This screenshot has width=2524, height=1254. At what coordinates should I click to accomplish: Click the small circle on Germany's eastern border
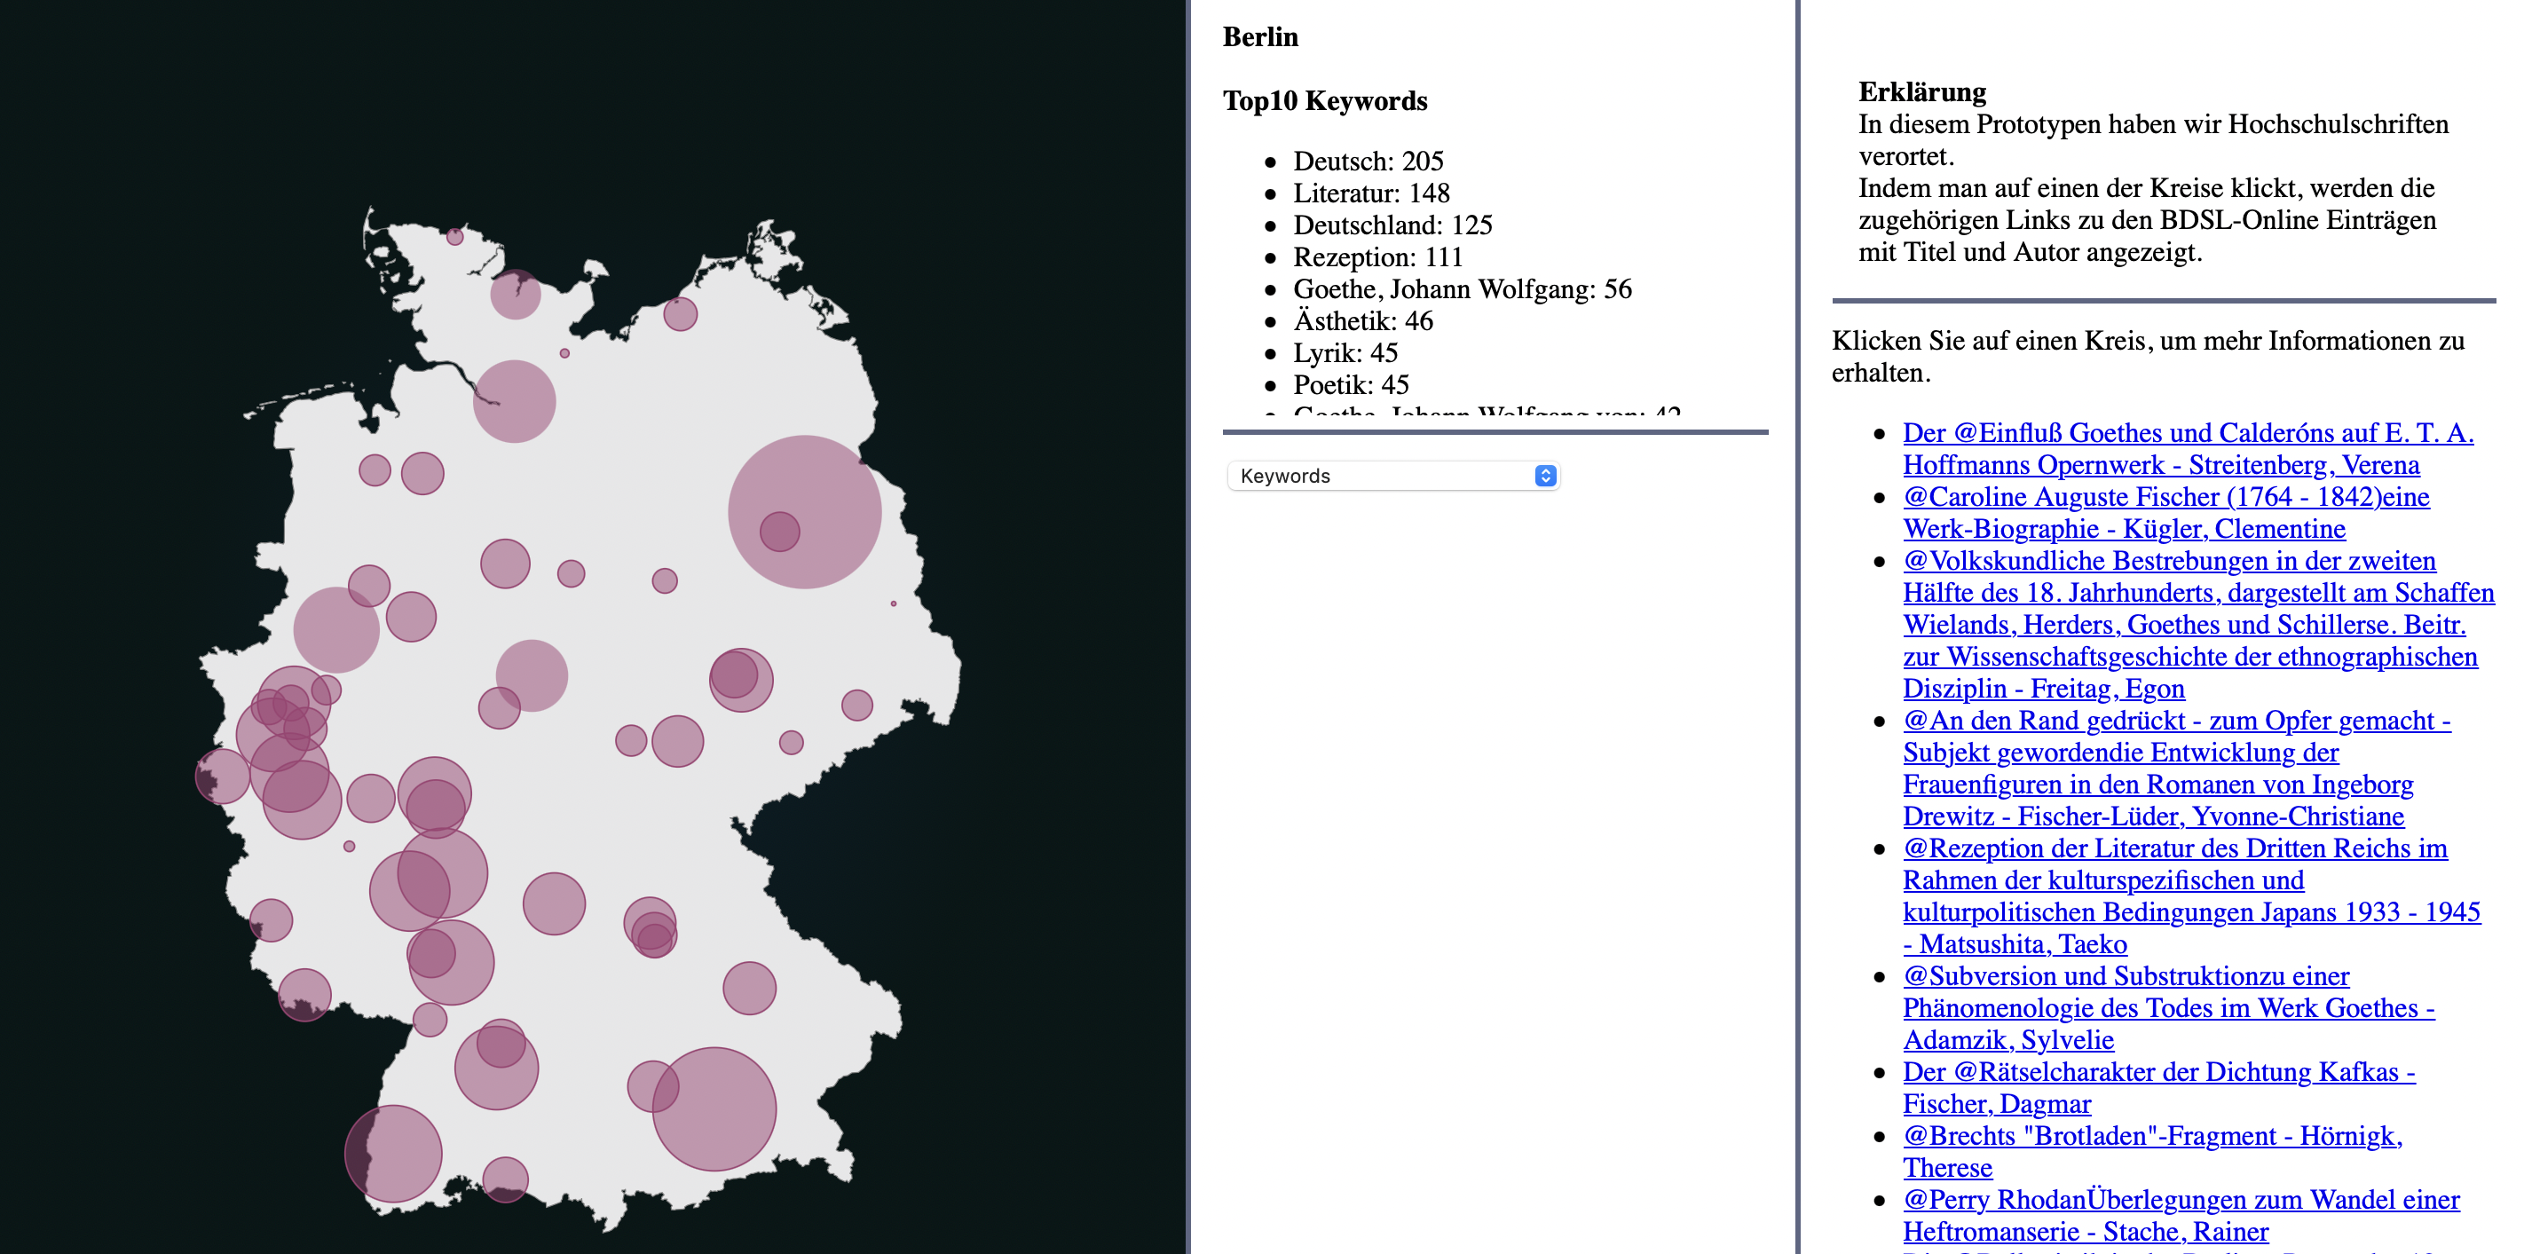tap(893, 603)
